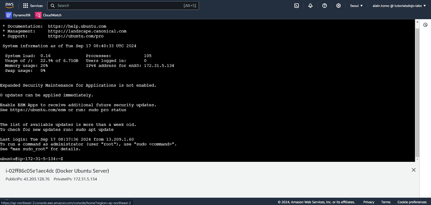Click the https://ubuntu.com/esm text
Screen dimensions: 431x205
[38, 110]
